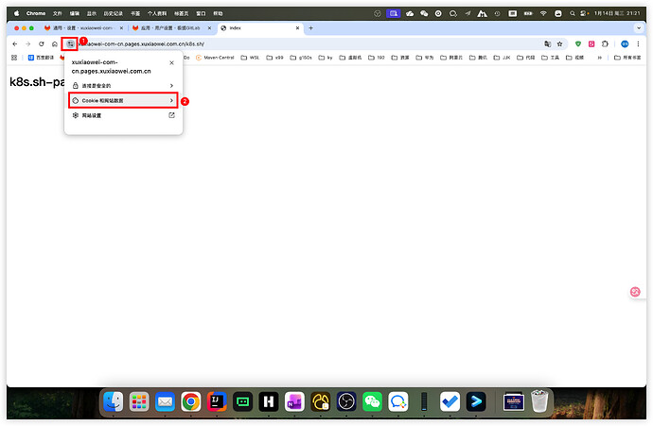Click the home button in toolbar

[x=55, y=44]
